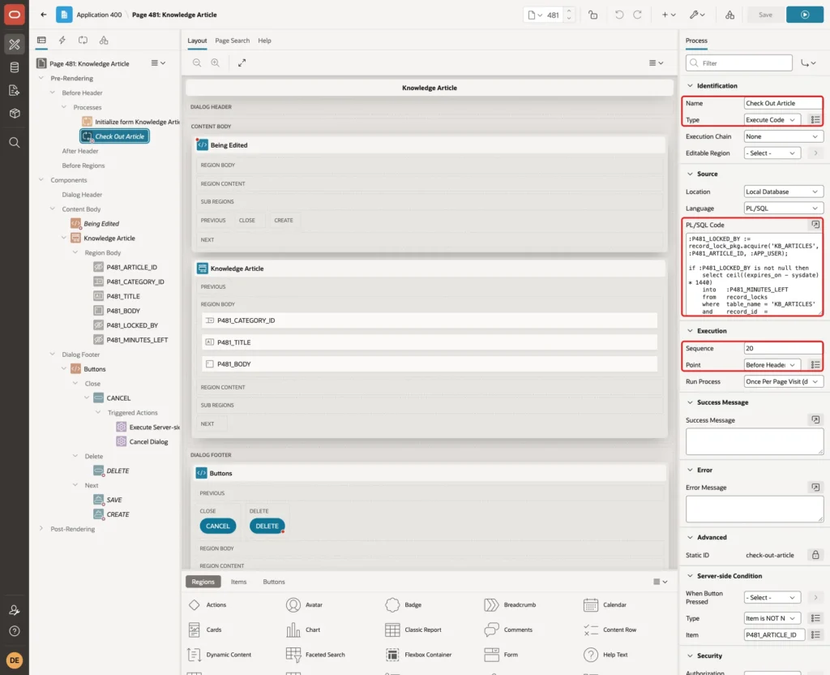Expand the Post-Rendering tree node
This screenshot has width=830, height=675.
[41, 528]
